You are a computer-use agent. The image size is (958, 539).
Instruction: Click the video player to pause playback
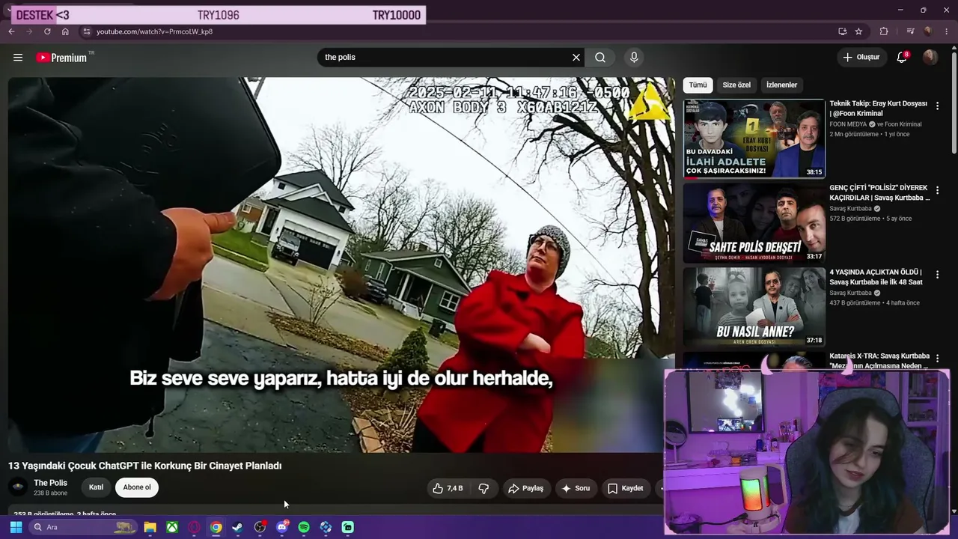[x=341, y=265]
